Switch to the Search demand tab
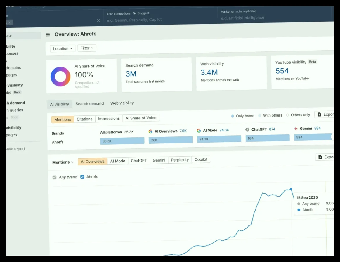The height and width of the screenshot is (262, 340). pyautogui.click(x=90, y=104)
